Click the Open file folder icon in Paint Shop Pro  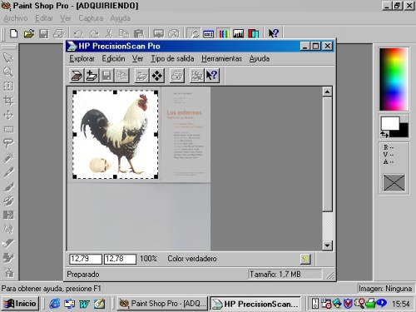point(28,33)
